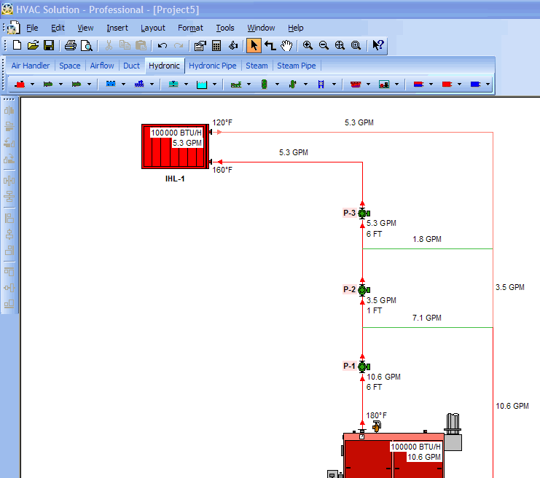Switch to the Air Handler tab
The width and height of the screenshot is (540, 478).
(x=31, y=66)
